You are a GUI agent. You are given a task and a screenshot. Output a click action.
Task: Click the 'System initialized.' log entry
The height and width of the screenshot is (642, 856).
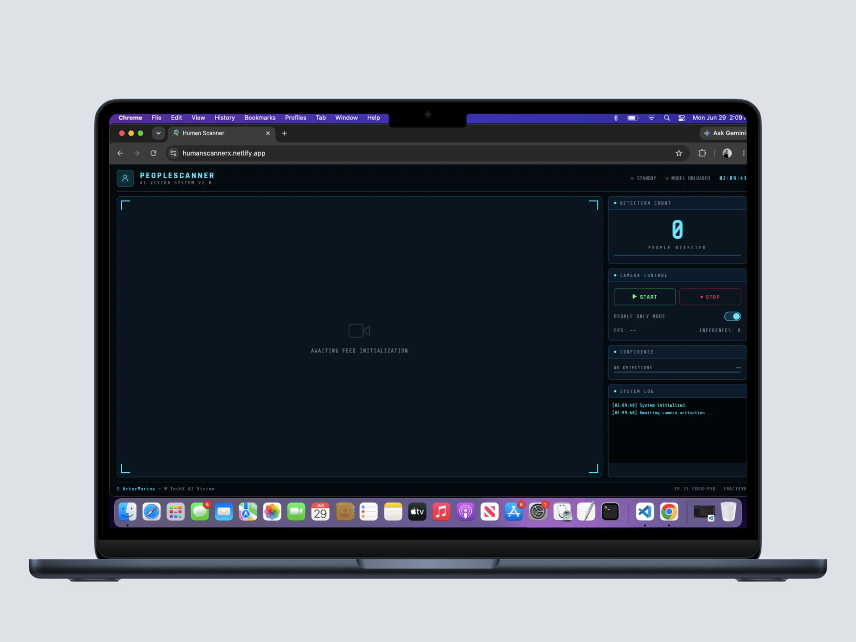[649, 406]
